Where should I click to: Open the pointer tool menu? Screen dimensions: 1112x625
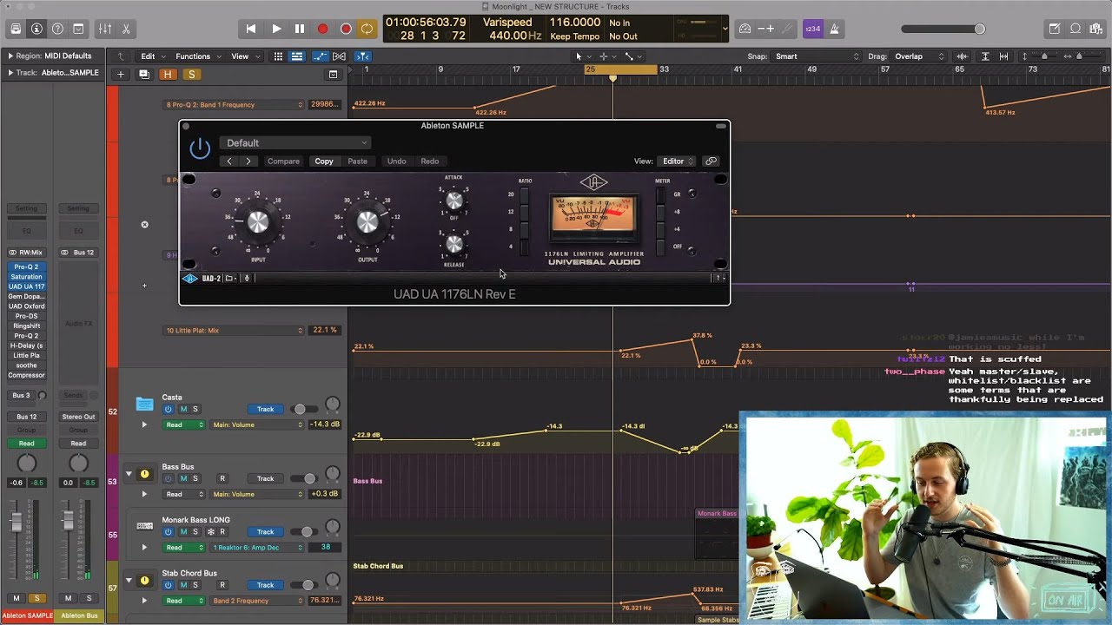coord(581,56)
